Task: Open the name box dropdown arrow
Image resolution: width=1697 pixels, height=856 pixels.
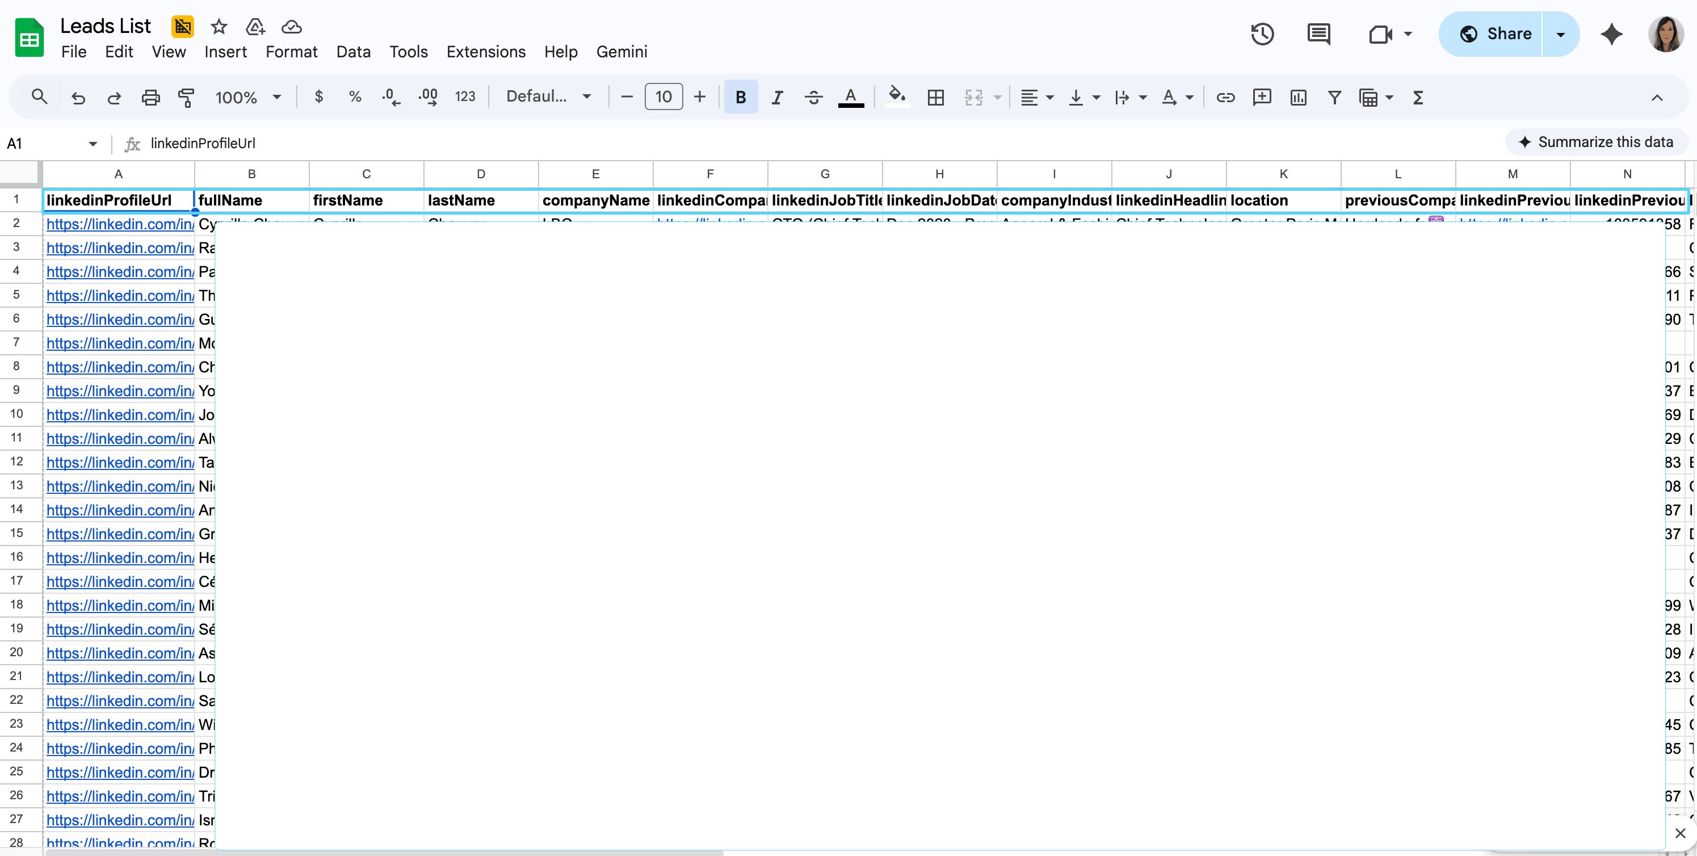Action: (93, 144)
